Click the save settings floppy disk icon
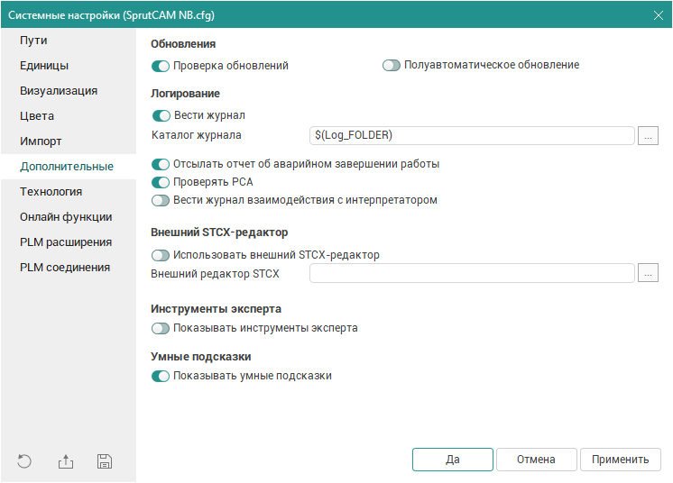The image size is (673, 483). click(105, 461)
